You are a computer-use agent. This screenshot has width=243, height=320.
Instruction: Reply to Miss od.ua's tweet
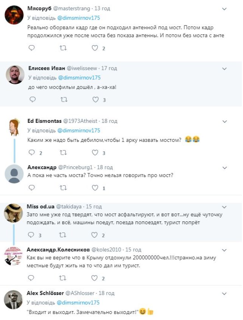point(32,235)
